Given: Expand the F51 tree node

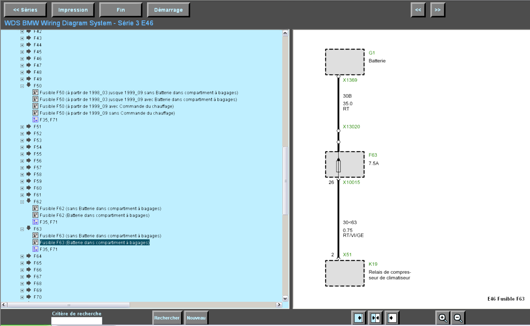Looking at the screenshot, I should click(x=22, y=127).
